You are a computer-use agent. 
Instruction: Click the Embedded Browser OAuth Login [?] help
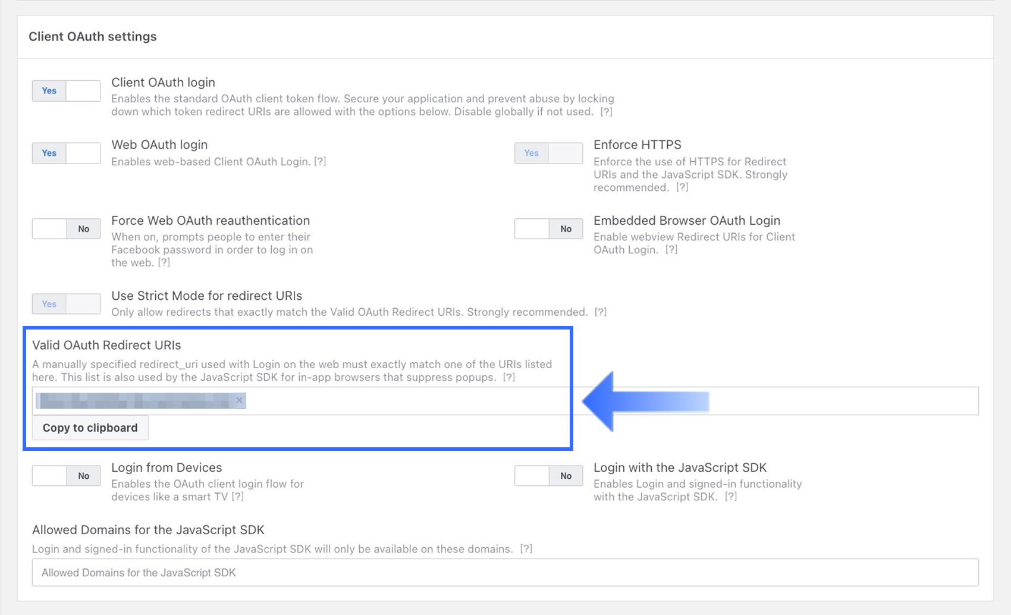click(x=671, y=250)
